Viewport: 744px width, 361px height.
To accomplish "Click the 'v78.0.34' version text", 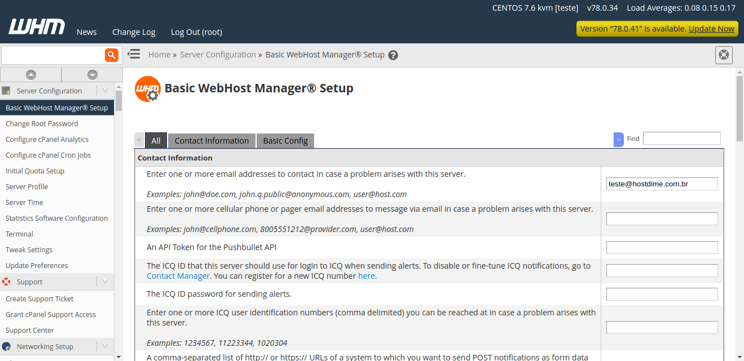I will pyautogui.click(x=602, y=8).
